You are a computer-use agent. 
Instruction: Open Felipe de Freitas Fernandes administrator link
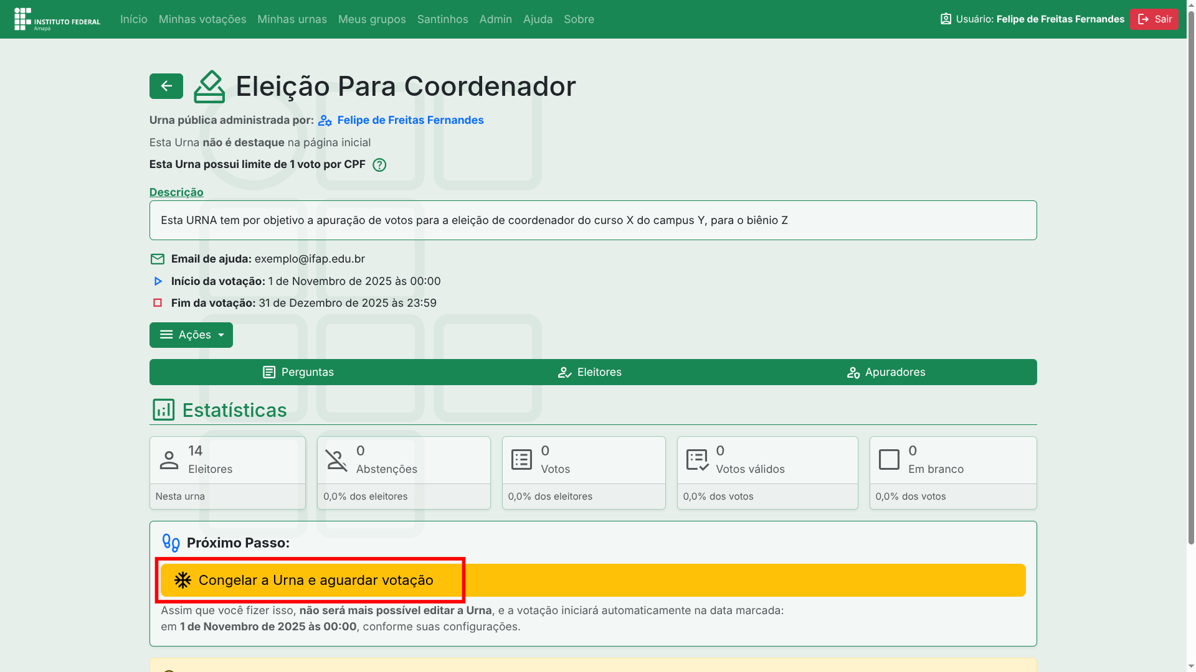pyautogui.click(x=410, y=120)
